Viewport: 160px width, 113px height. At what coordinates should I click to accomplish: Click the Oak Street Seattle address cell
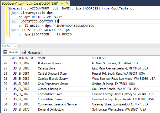click(125, 89)
